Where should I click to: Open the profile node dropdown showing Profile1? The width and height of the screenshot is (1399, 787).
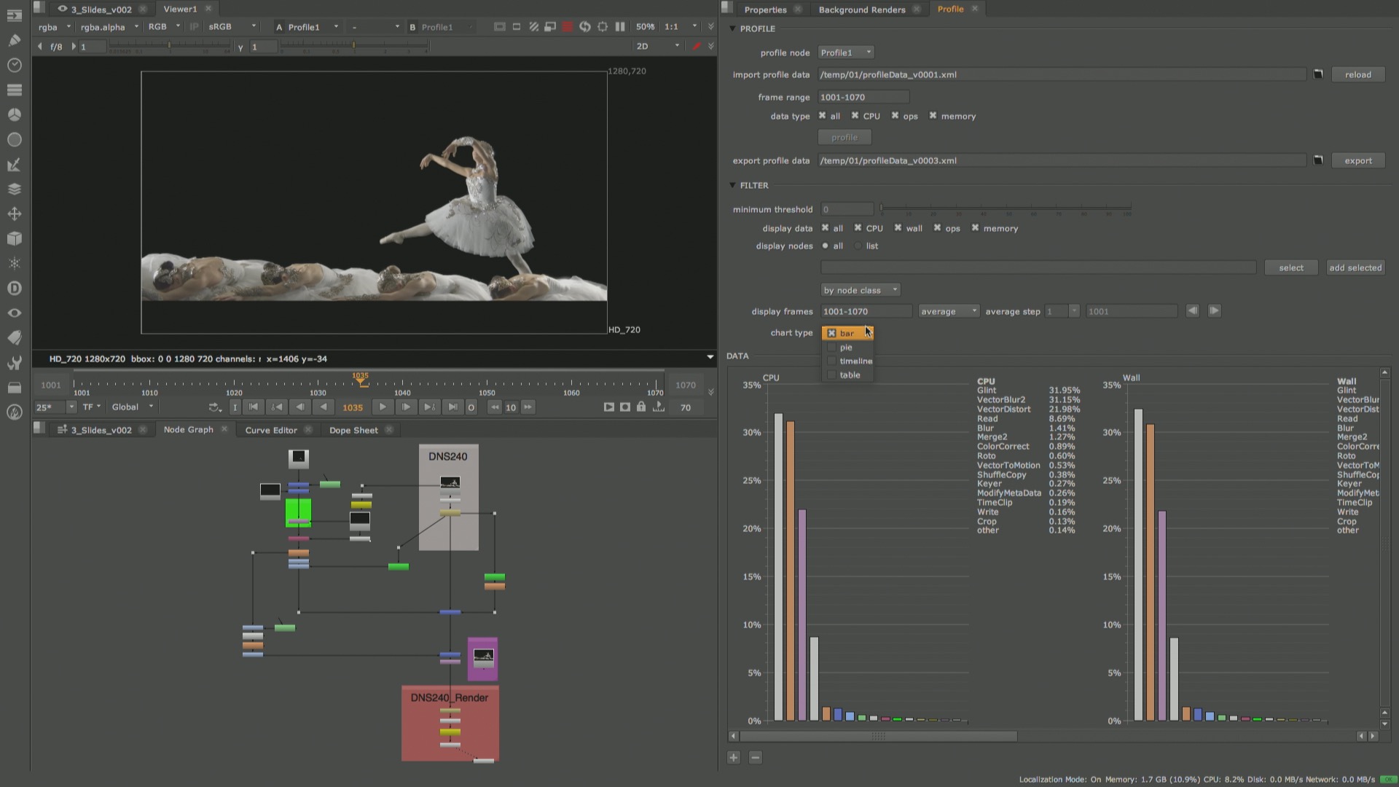pos(845,52)
